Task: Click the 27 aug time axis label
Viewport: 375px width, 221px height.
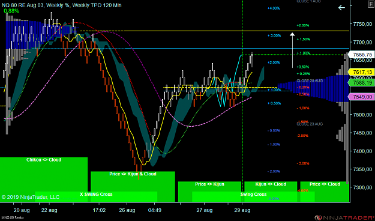Action: tap(204, 210)
